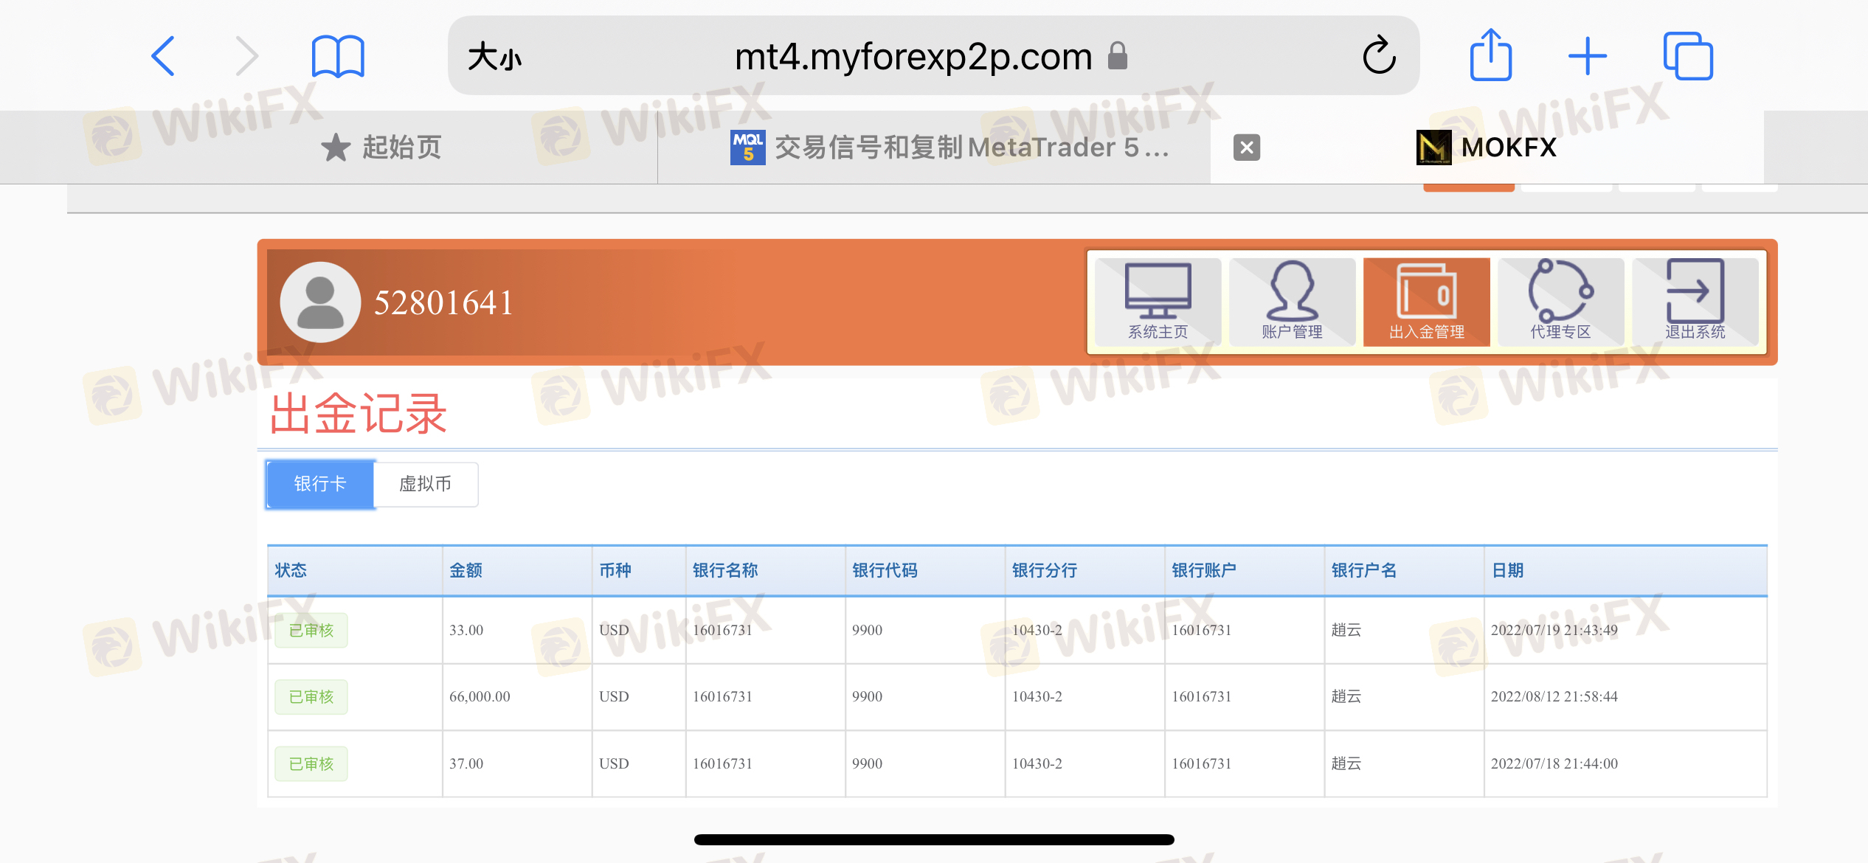Open Safari bookmarks book icon
The height and width of the screenshot is (863, 1868).
(x=338, y=56)
